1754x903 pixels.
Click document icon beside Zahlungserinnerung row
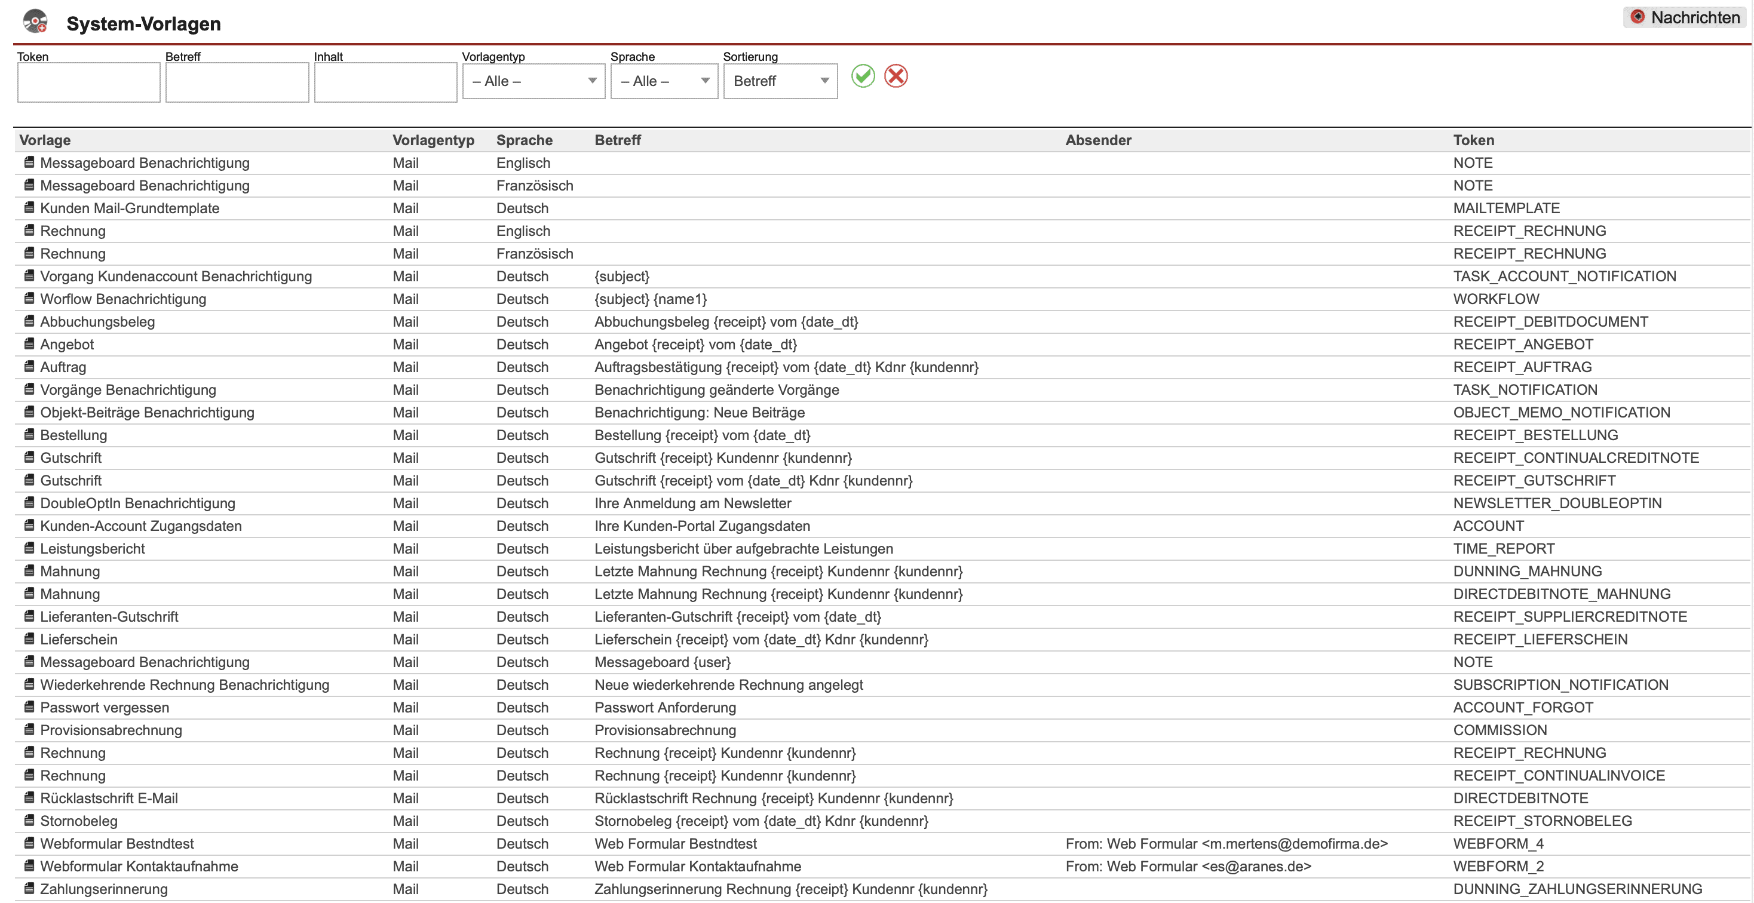(x=29, y=888)
